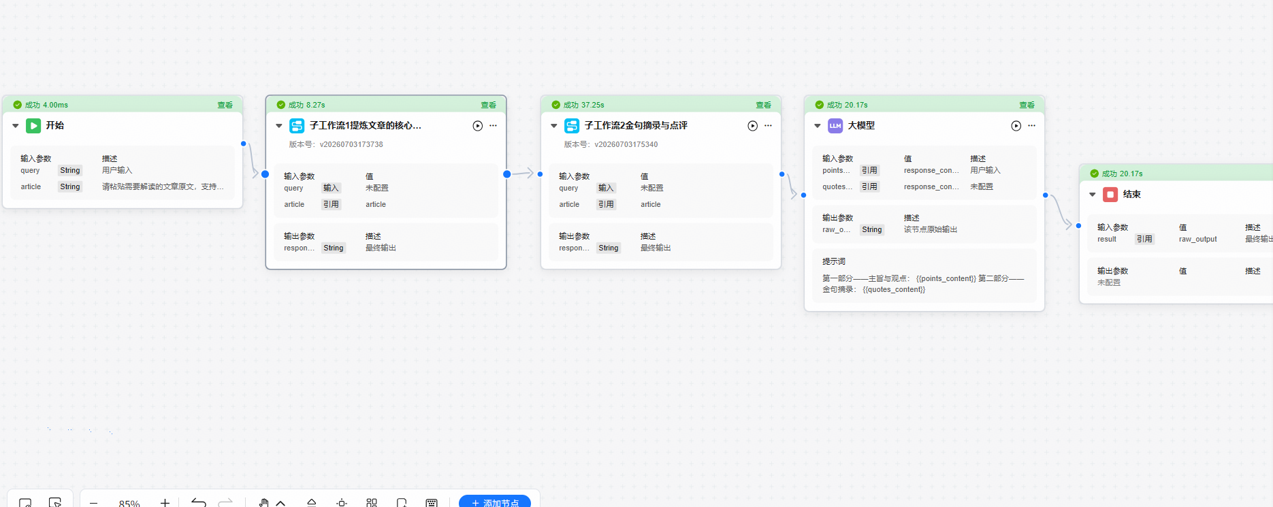Viewport: 1273px width, 507px height.
Task: Click 引用 tag in 子工作流1 article row
Action: click(x=331, y=204)
